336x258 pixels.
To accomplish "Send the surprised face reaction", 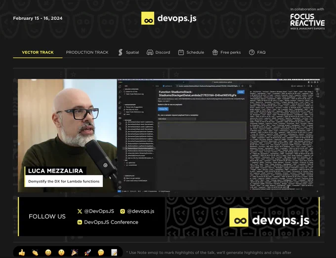I will [x=61, y=253].
